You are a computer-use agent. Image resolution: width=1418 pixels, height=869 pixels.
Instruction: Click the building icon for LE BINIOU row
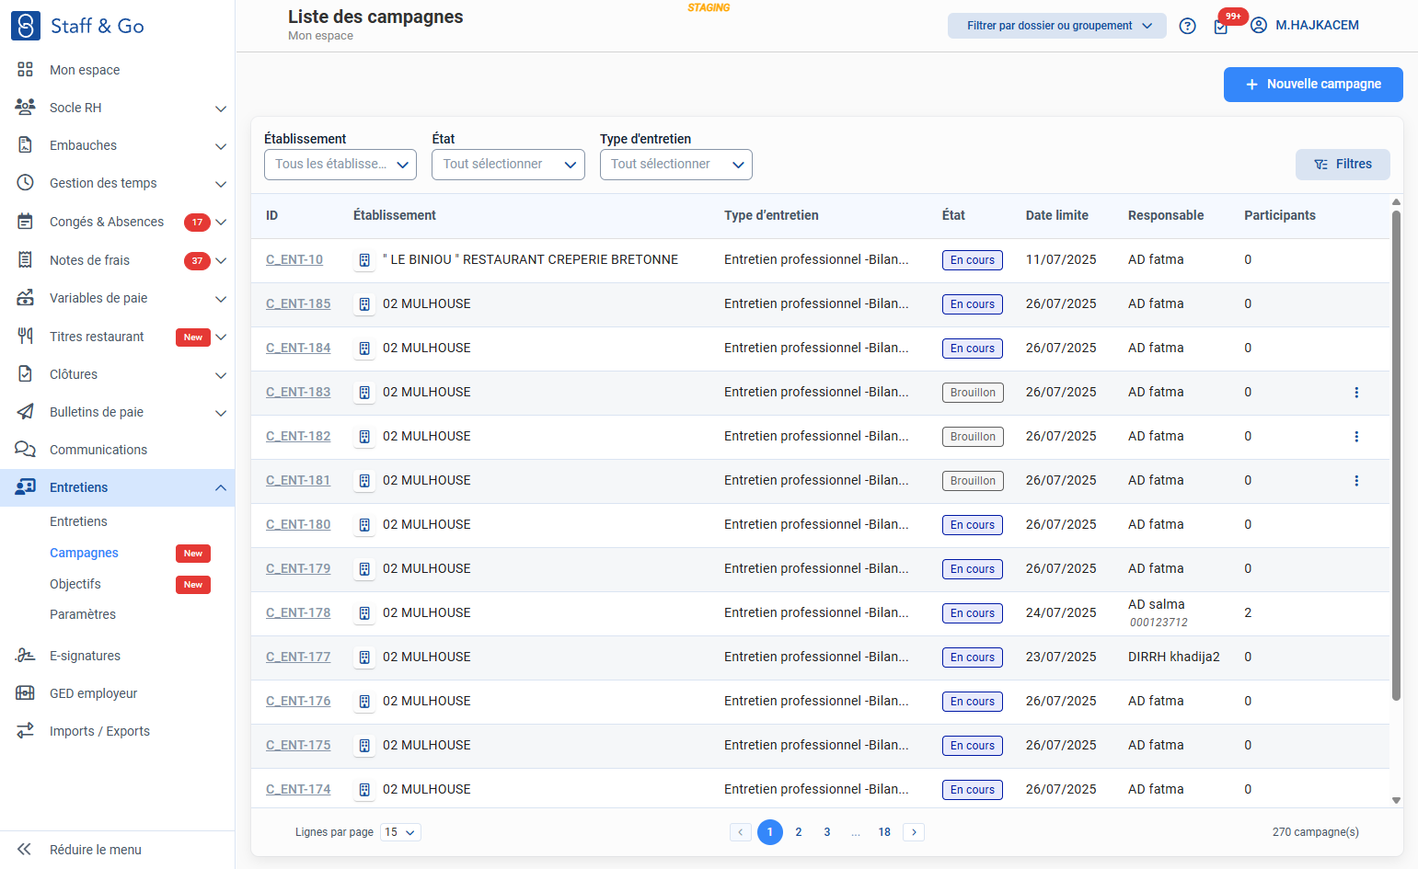(364, 260)
